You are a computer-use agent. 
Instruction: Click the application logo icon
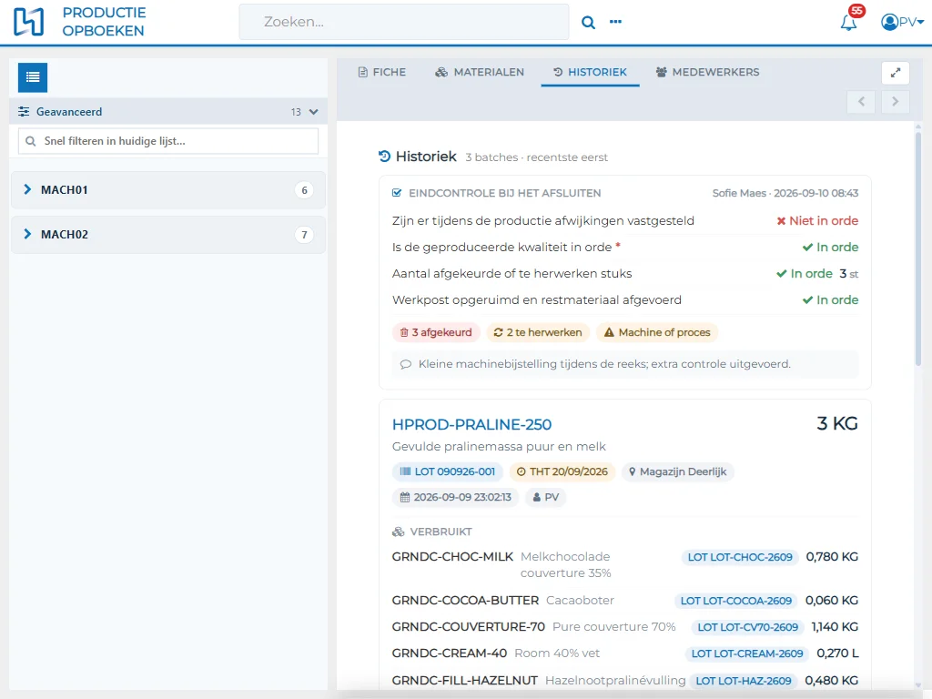click(x=28, y=22)
